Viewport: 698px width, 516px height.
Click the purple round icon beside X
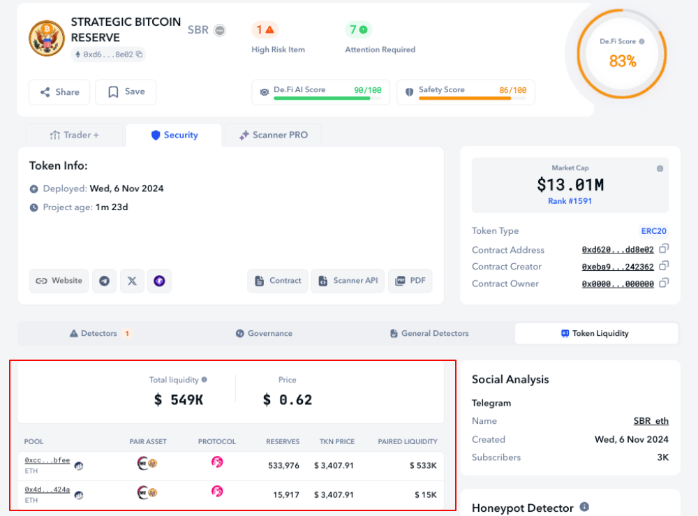(x=159, y=281)
